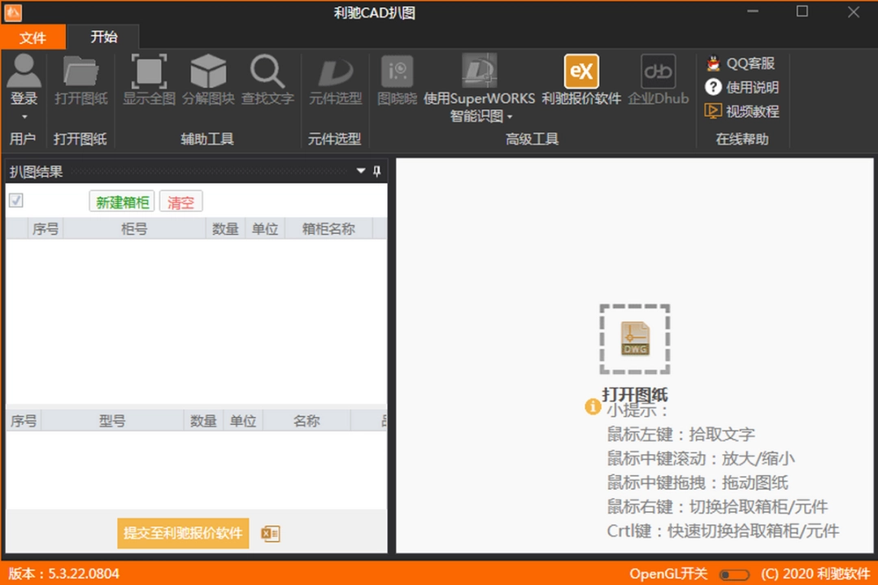Click the 清空 button to clear results
This screenshot has width=878, height=585.
coord(180,201)
